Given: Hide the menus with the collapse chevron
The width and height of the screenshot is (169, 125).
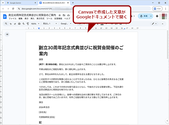Looking at the screenshot, I should coord(162,24).
